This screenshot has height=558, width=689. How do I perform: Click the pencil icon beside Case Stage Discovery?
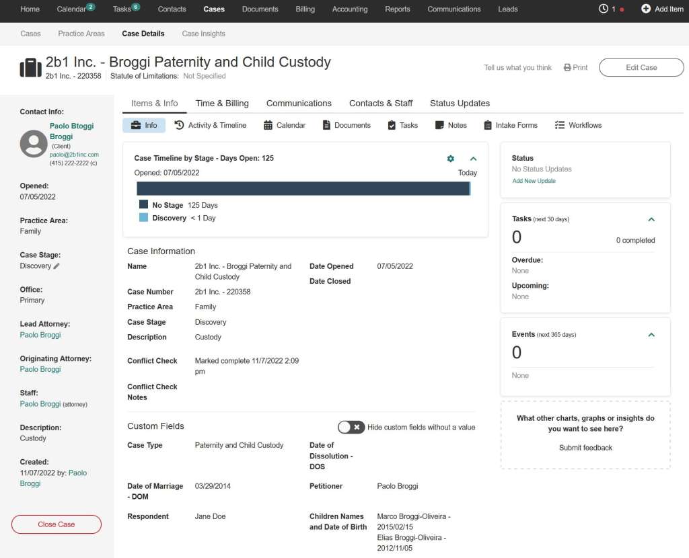click(x=57, y=266)
